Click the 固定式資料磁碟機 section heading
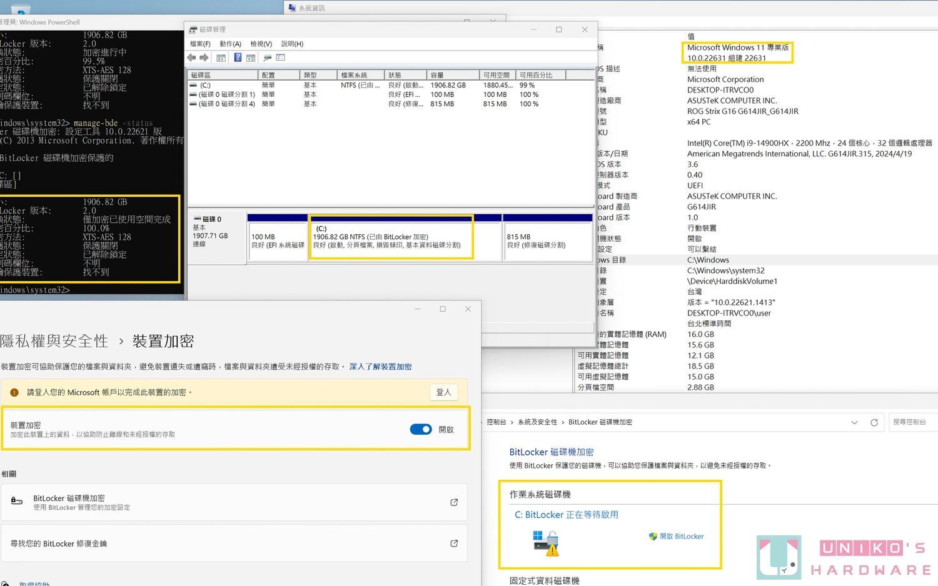This screenshot has width=938, height=586. click(544, 580)
